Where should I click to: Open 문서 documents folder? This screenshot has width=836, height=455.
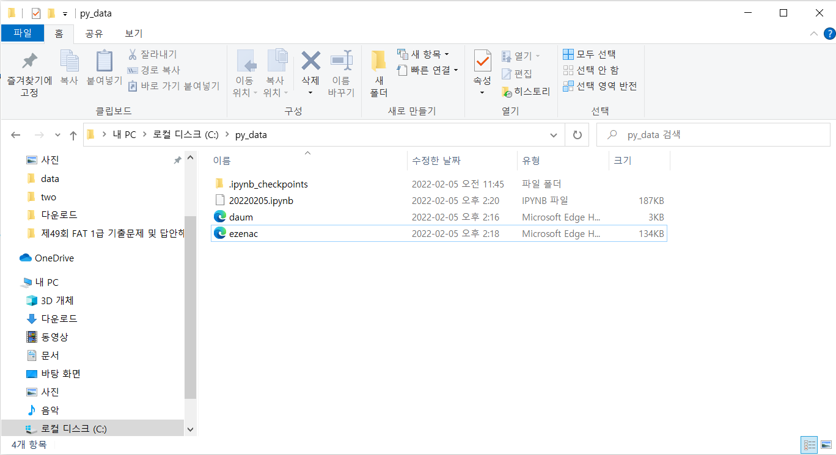(x=42, y=355)
